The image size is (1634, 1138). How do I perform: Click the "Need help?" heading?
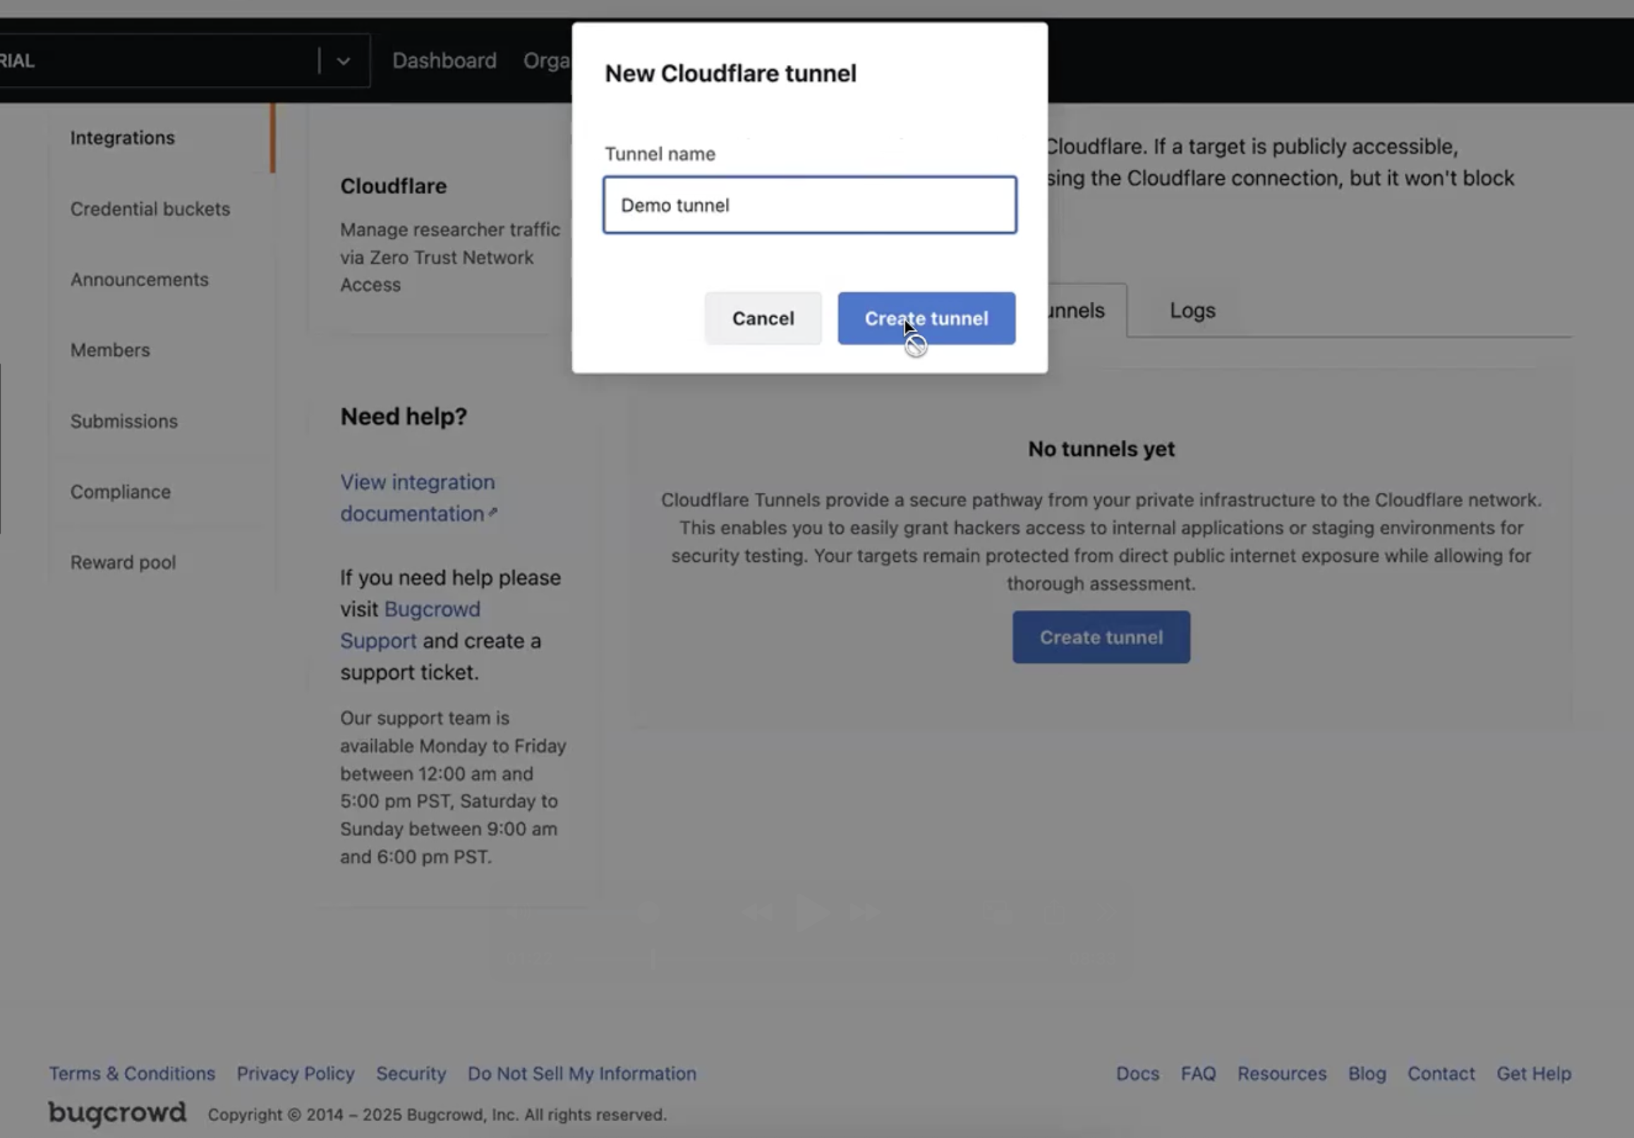tap(404, 416)
